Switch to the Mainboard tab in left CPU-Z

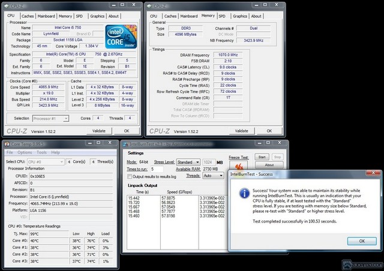[46, 16]
